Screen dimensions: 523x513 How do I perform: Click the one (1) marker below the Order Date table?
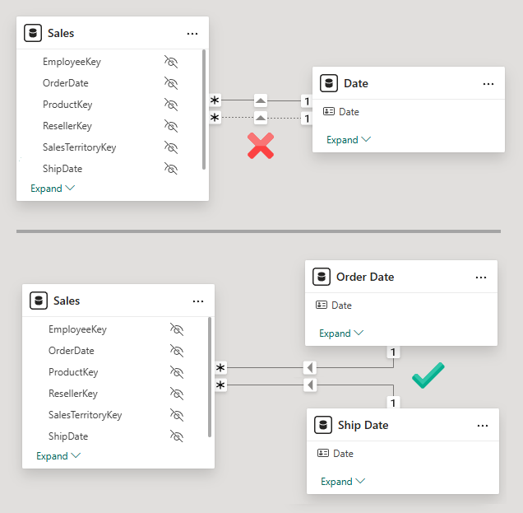(x=393, y=352)
